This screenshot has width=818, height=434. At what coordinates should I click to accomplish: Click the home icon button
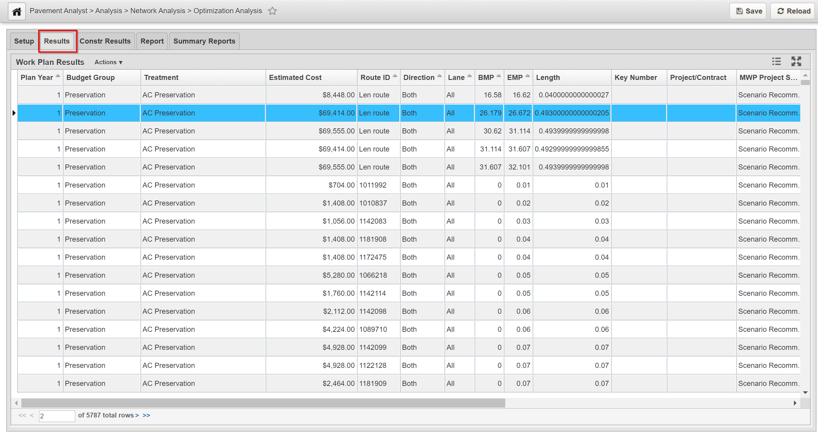click(17, 11)
